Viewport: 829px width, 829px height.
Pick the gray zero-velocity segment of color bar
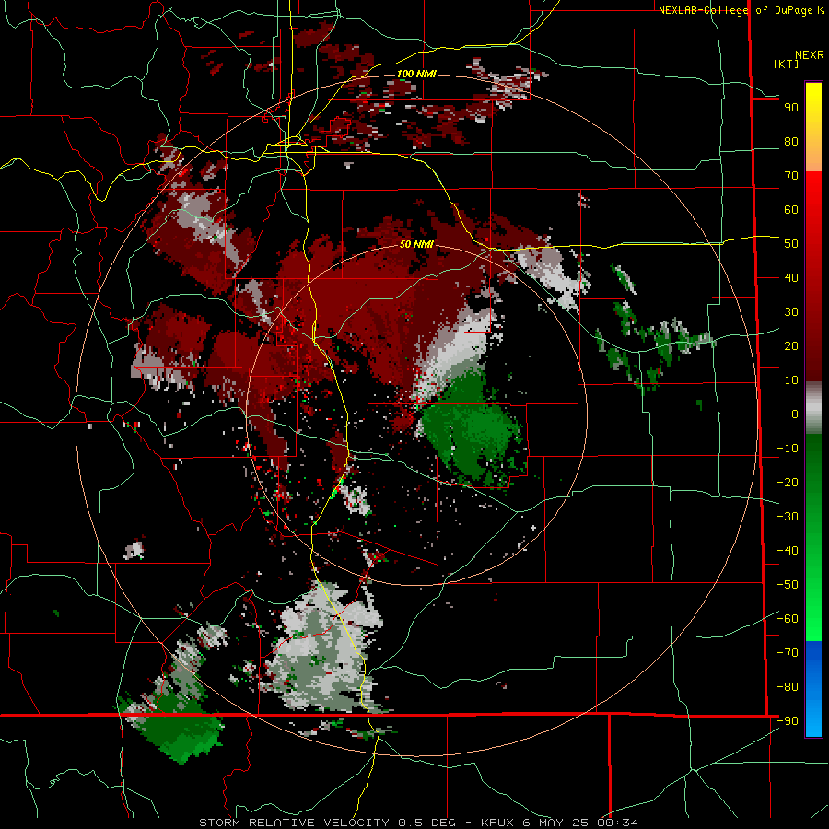pos(813,408)
